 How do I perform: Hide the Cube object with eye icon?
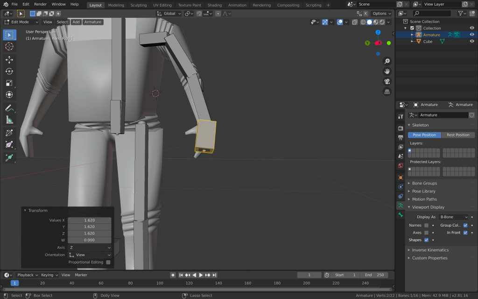click(471, 42)
